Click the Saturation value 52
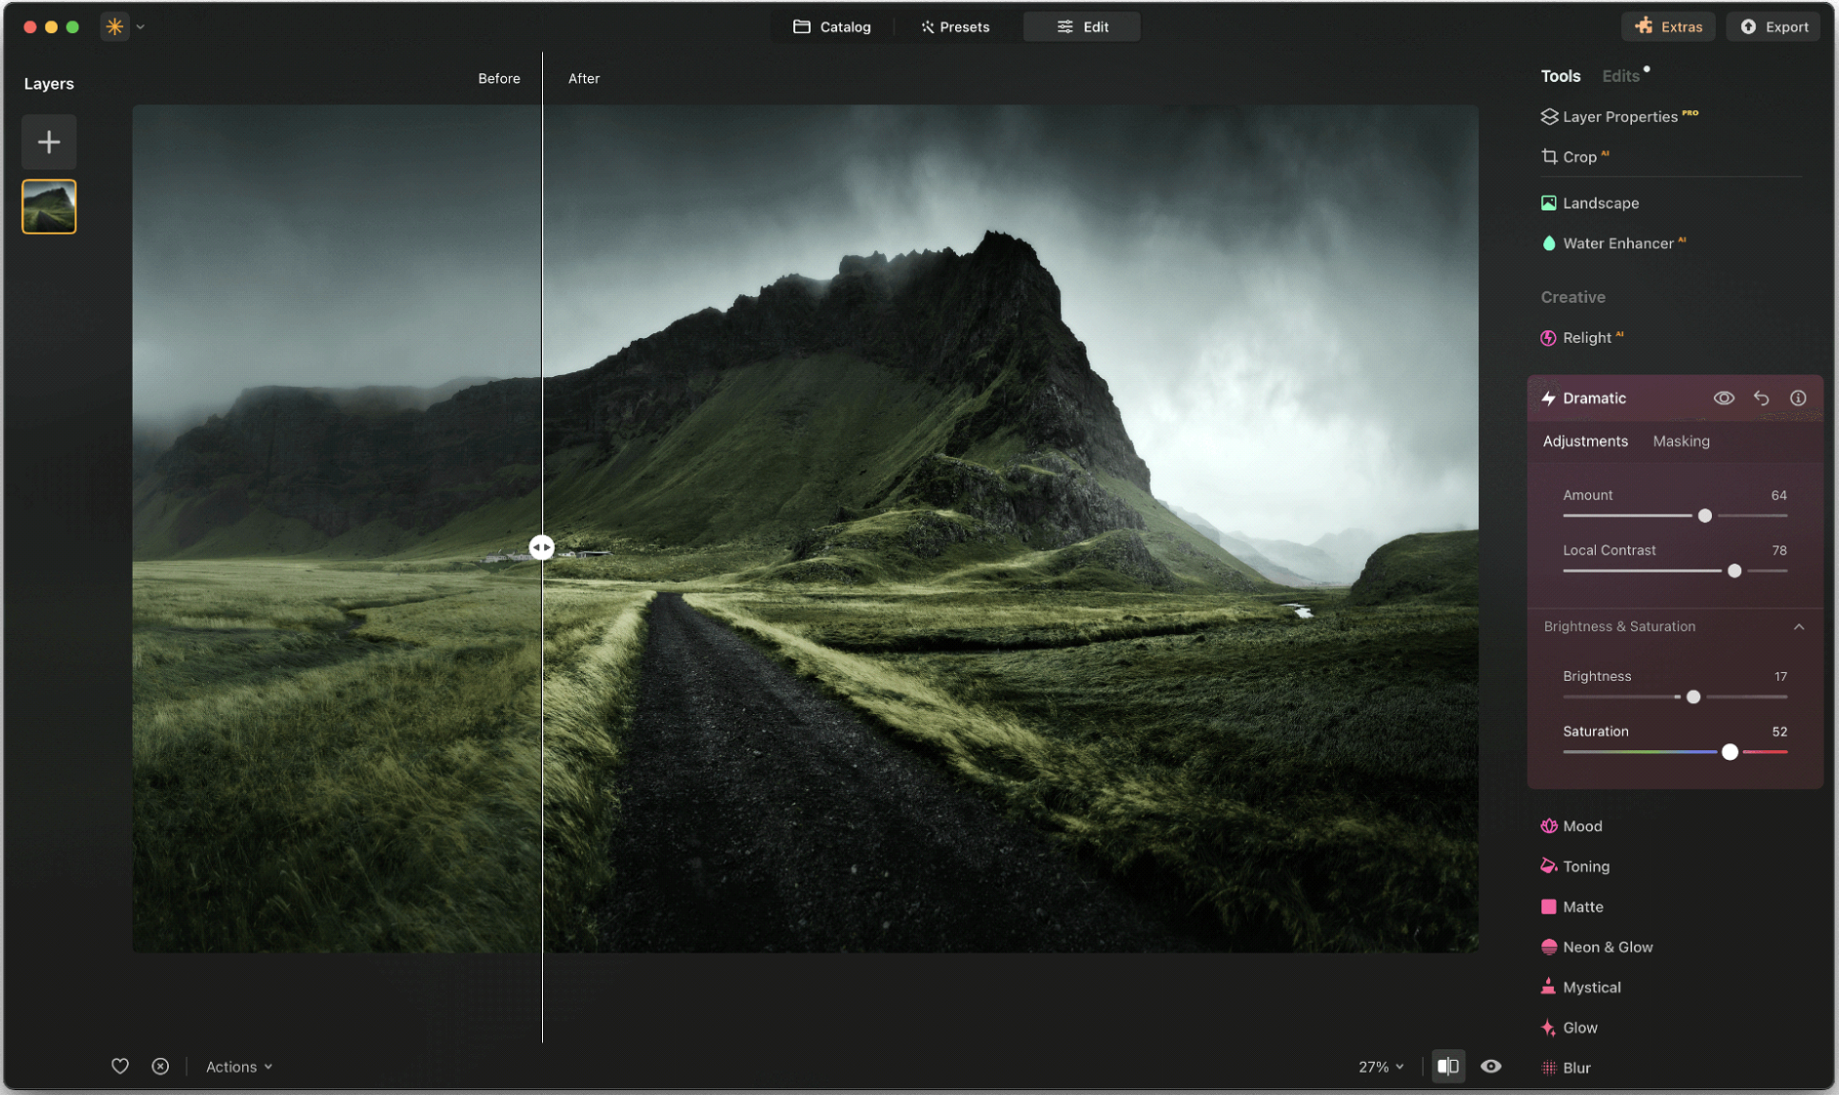The width and height of the screenshot is (1839, 1095). [x=1778, y=732]
